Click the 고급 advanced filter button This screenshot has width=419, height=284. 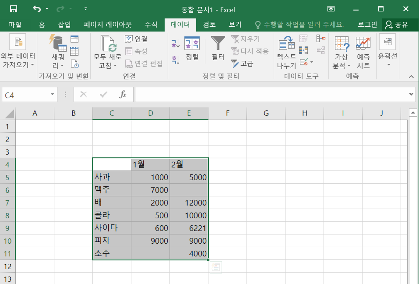242,64
